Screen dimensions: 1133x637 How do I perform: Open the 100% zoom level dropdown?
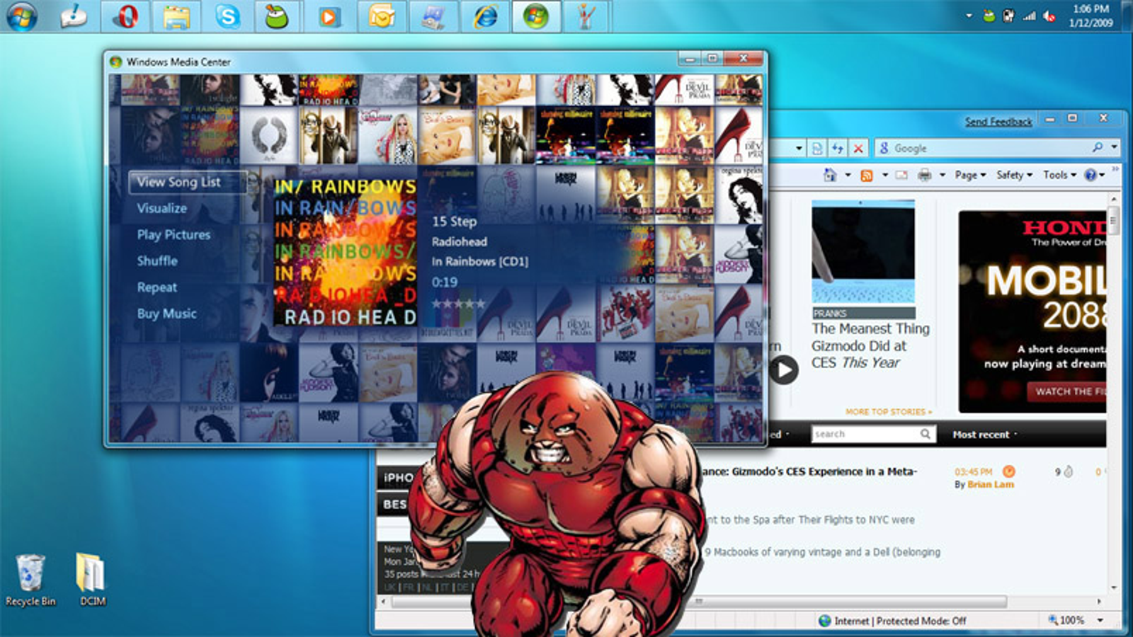click(1100, 620)
